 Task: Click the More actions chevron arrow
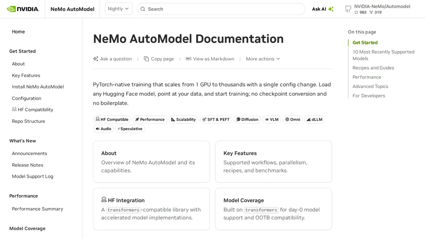coord(278,59)
